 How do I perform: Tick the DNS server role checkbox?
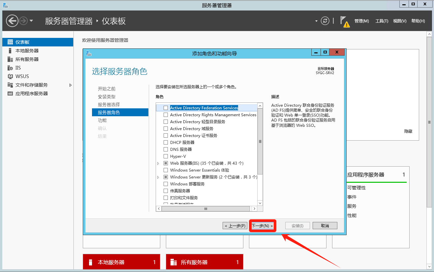(166, 150)
